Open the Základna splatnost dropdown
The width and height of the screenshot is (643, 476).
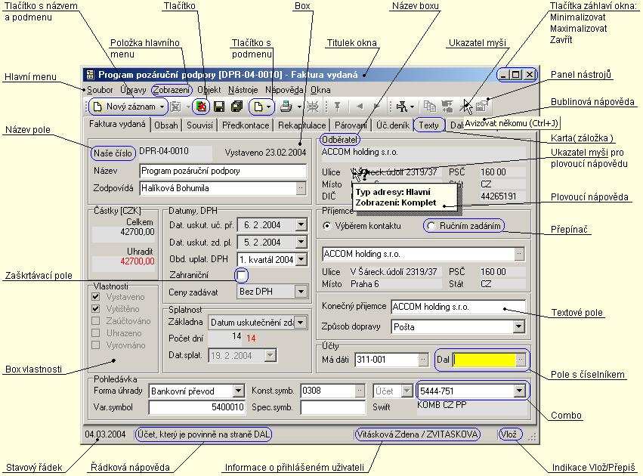click(x=301, y=323)
